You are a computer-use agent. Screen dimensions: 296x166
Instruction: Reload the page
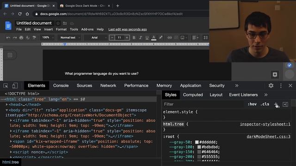(x=20, y=14)
